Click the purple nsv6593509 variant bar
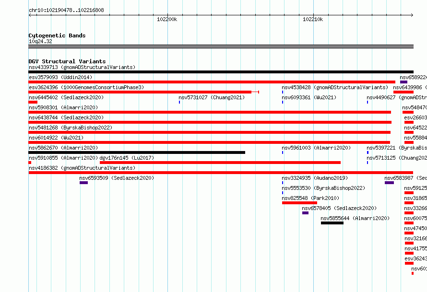427x292 pixels. [83, 183]
